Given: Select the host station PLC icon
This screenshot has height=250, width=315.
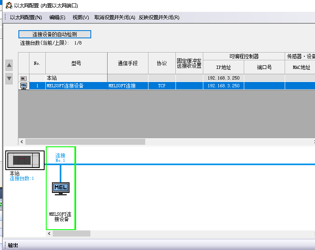Looking at the screenshot, I should tap(22, 160).
